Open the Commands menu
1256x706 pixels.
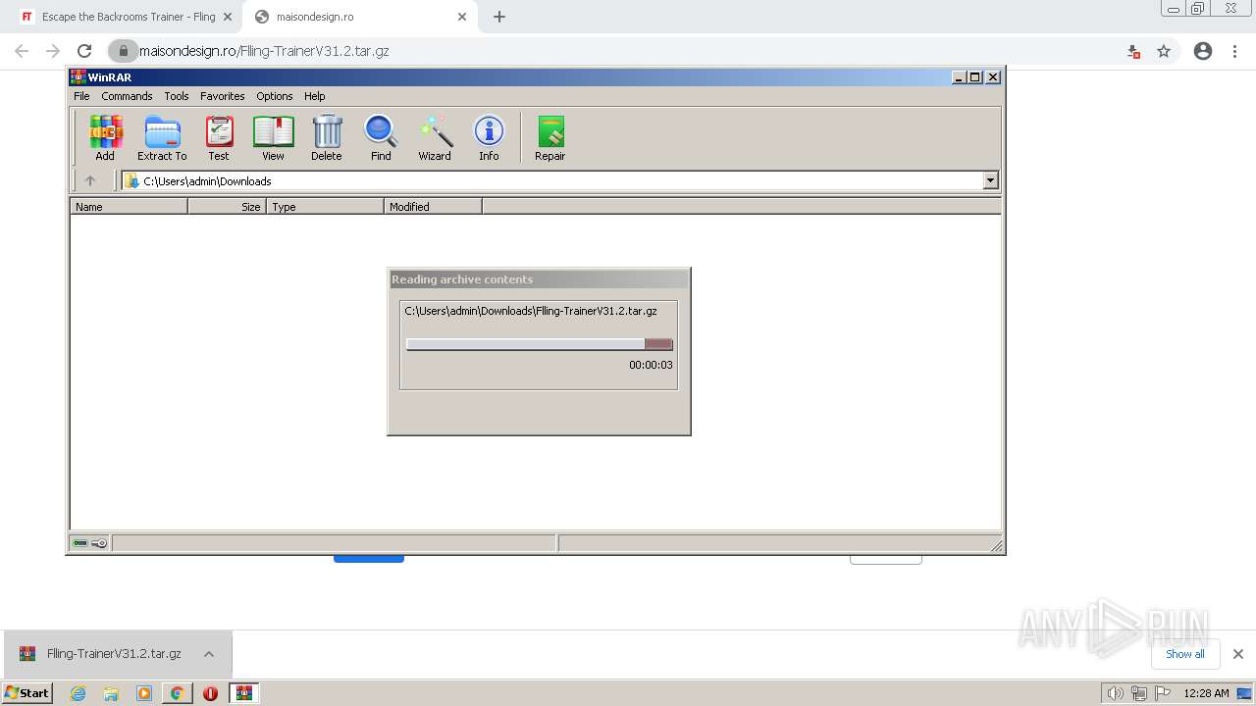(x=127, y=96)
